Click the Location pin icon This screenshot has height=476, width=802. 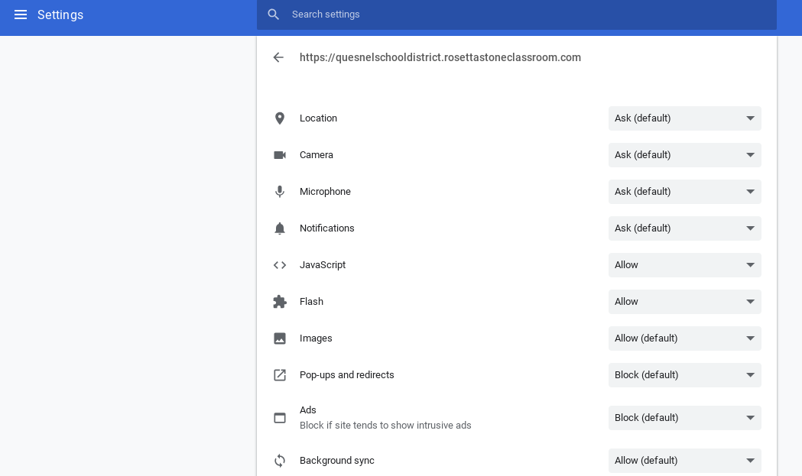tap(280, 118)
